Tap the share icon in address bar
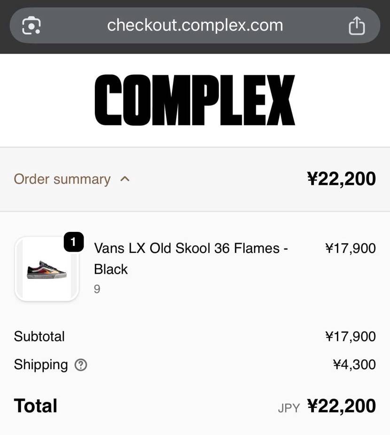Screen dimensions: 390x435 [x=357, y=25]
